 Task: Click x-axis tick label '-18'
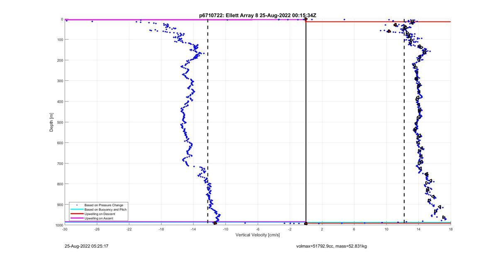161,229
